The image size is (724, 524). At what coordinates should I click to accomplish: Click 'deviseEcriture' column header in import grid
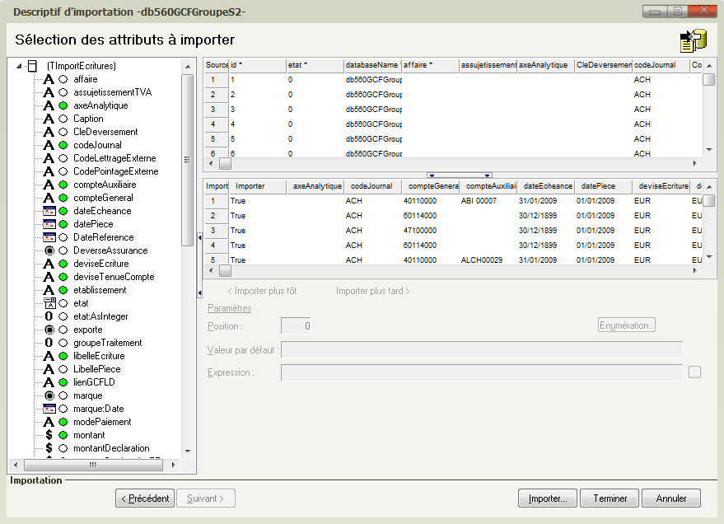[661, 186]
